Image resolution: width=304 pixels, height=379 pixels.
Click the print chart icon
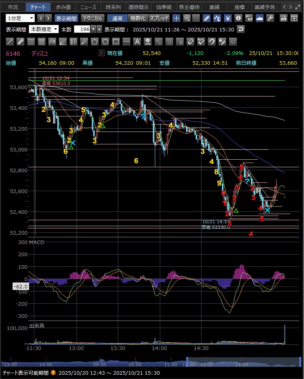[x=284, y=18]
